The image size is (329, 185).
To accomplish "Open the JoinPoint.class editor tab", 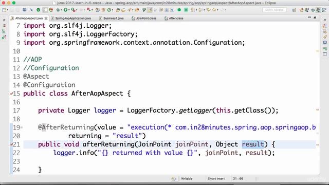I will 144,18.
